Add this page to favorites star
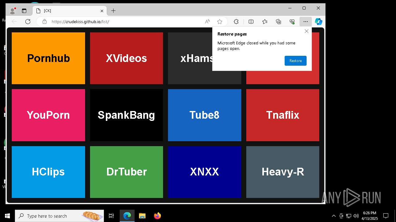396x222 pixels. (220, 22)
